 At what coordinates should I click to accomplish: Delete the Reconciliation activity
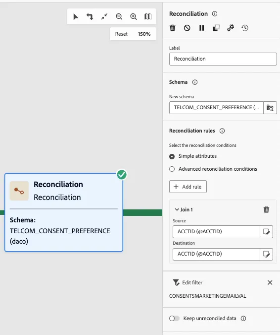[173, 28]
